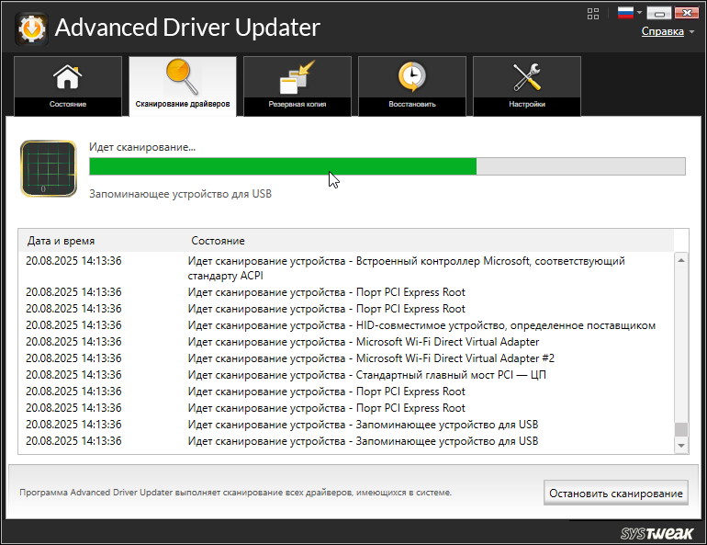This screenshot has height=545, width=707.
Task: Open the 'Справка' help link
Action: [662, 31]
